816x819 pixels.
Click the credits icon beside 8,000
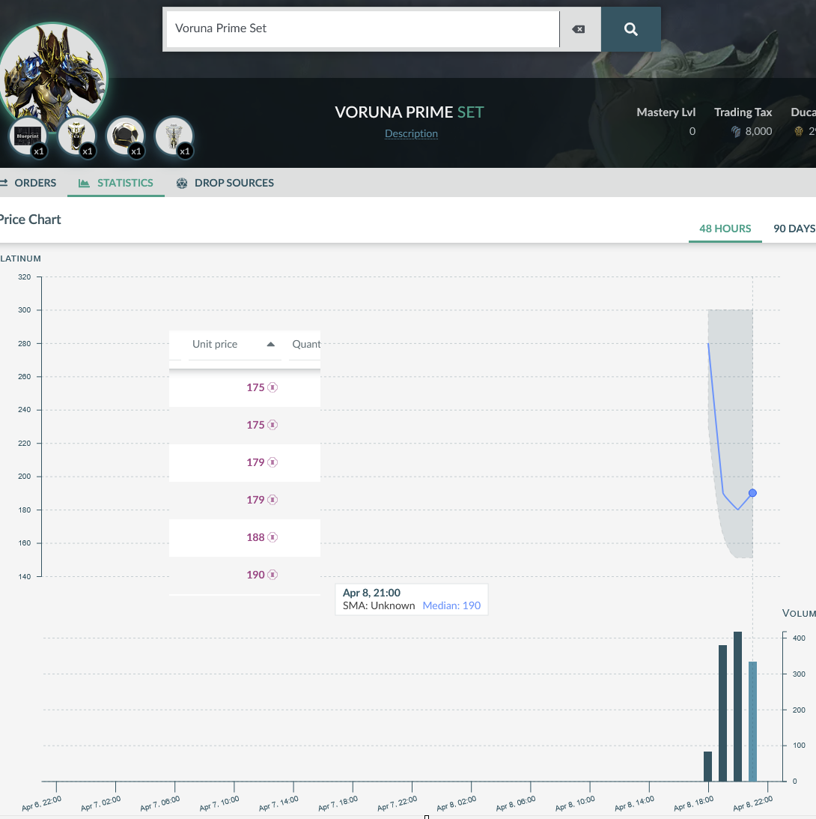coord(736,132)
